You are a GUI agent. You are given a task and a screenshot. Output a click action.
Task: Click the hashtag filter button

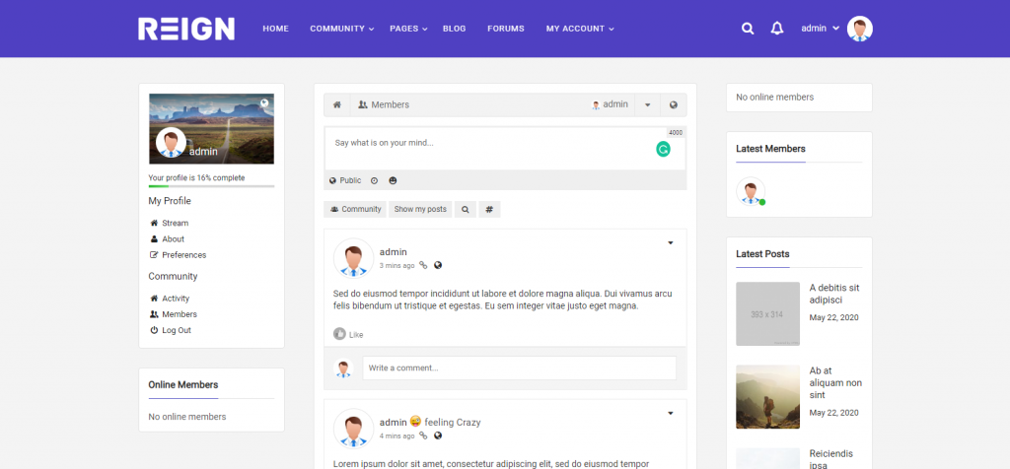(489, 209)
